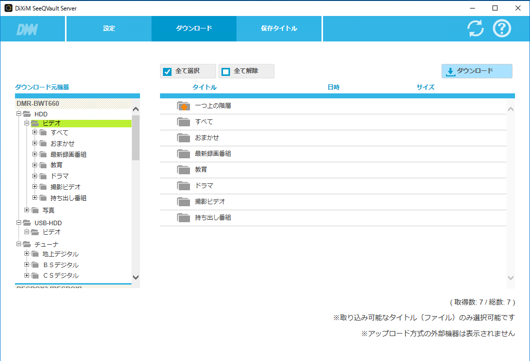Click the 全て解除 checkbox
Screen dimensions: 530x361
pyautogui.click(x=226, y=71)
